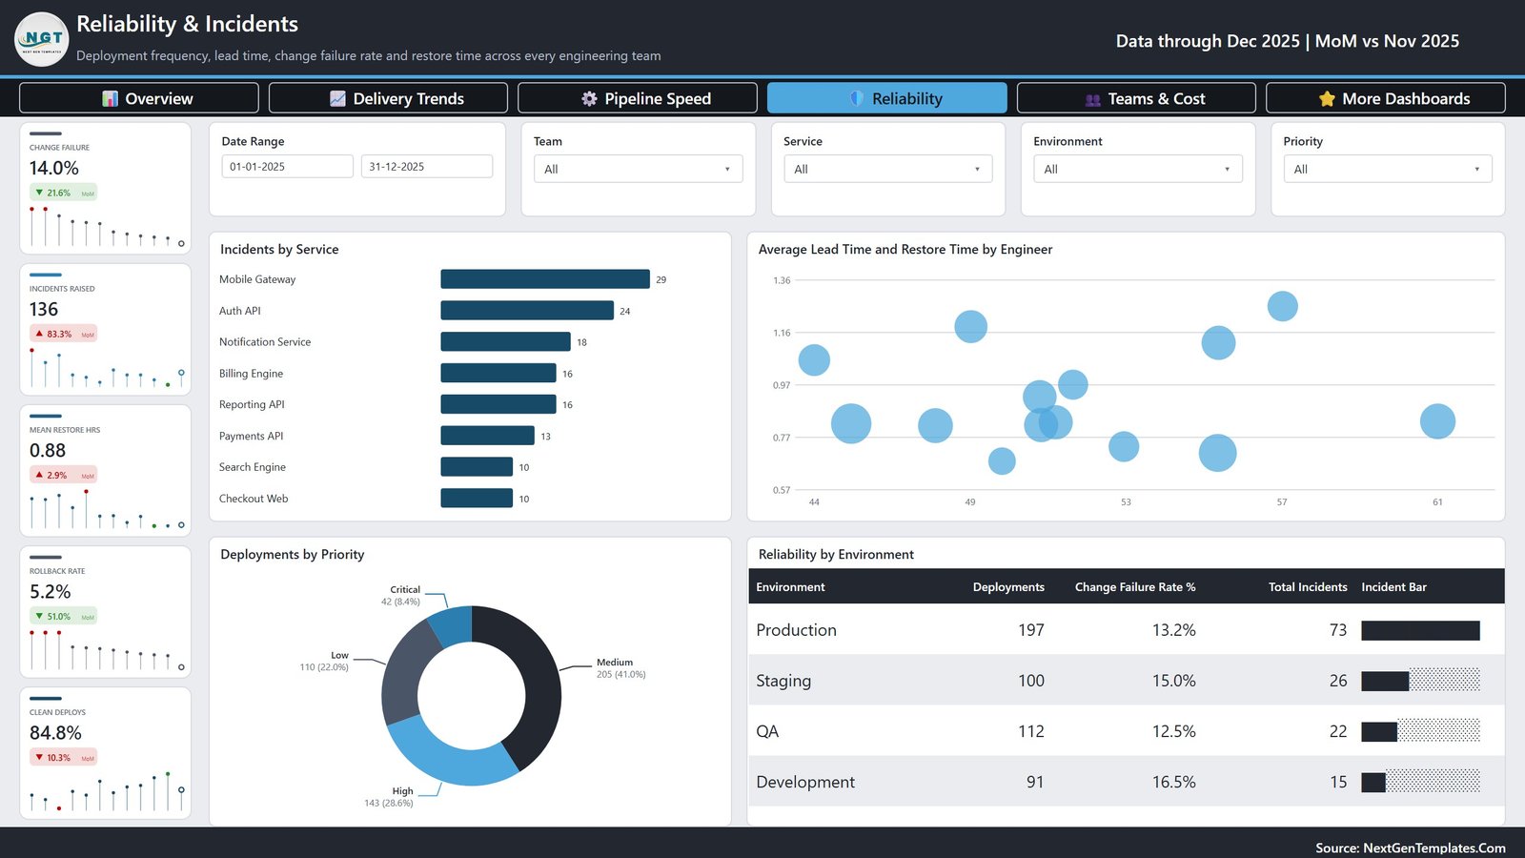Select the Critical segment of the donut chart
1525x858 pixels.
click(453, 625)
